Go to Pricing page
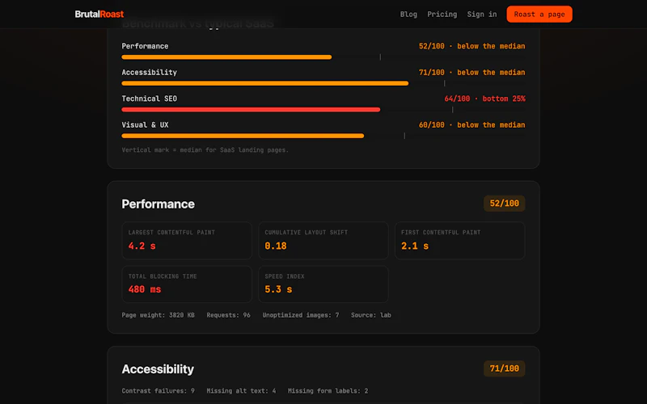 point(442,14)
